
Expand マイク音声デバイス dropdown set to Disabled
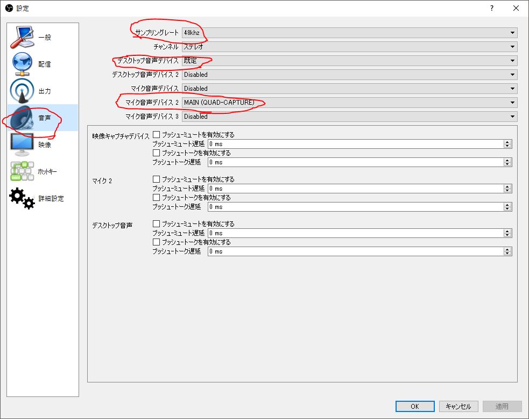click(349, 89)
